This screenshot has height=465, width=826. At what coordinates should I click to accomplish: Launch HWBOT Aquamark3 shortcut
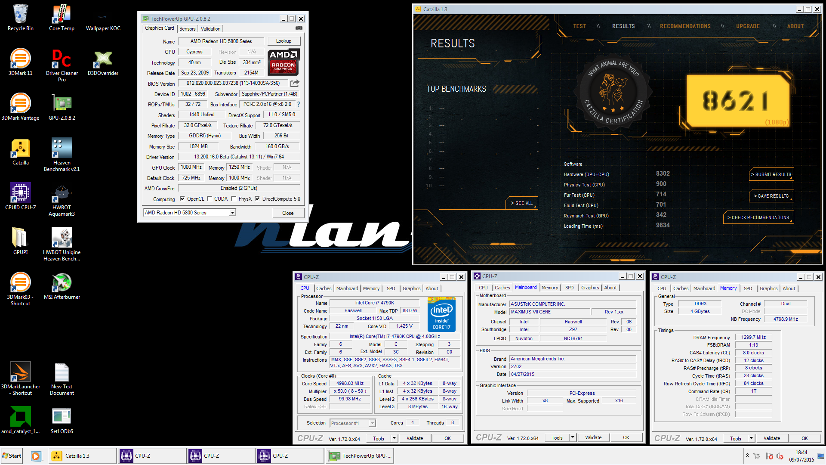[62, 199]
